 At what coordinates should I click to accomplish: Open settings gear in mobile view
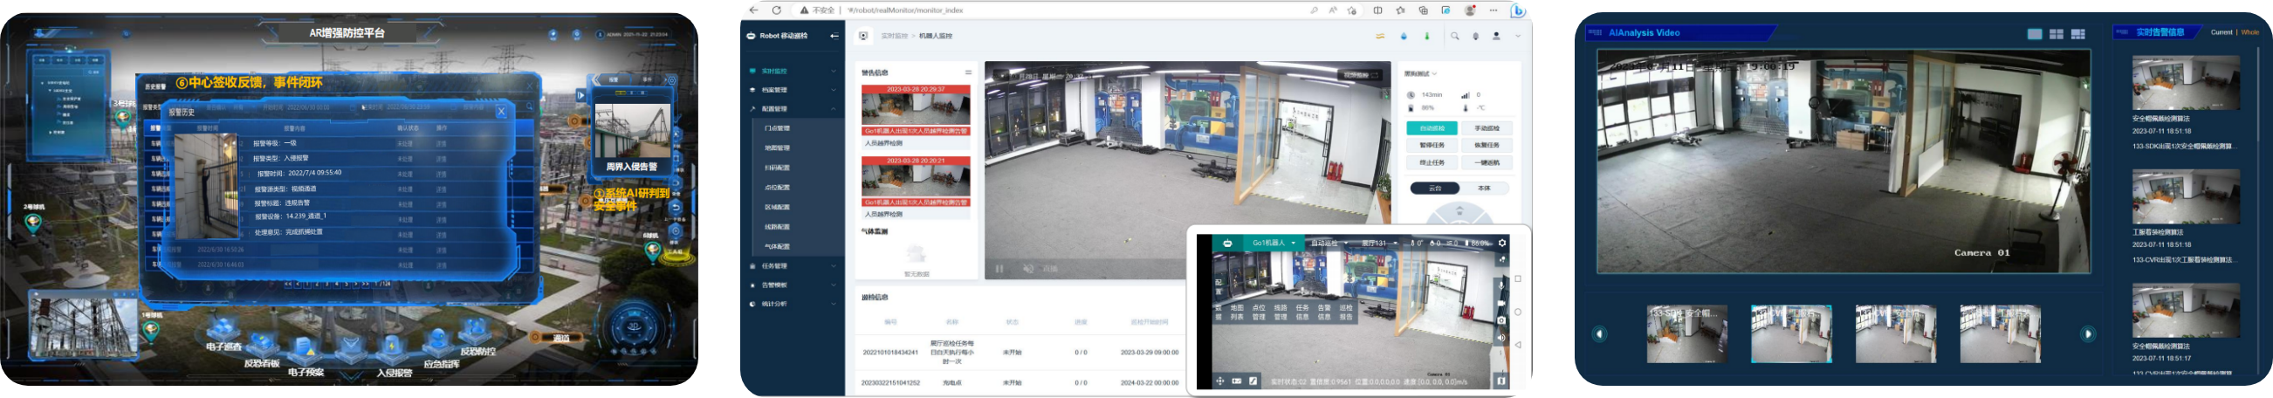pyautogui.click(x=1501, y=243)
